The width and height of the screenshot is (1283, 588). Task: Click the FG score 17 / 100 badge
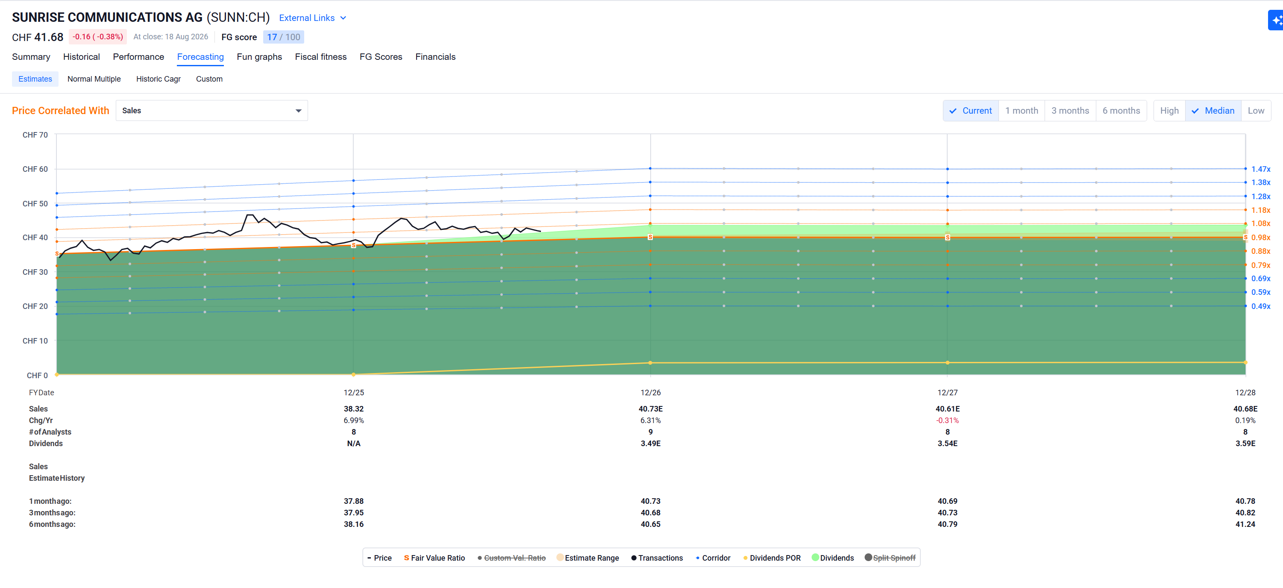[x=283, y=37]
